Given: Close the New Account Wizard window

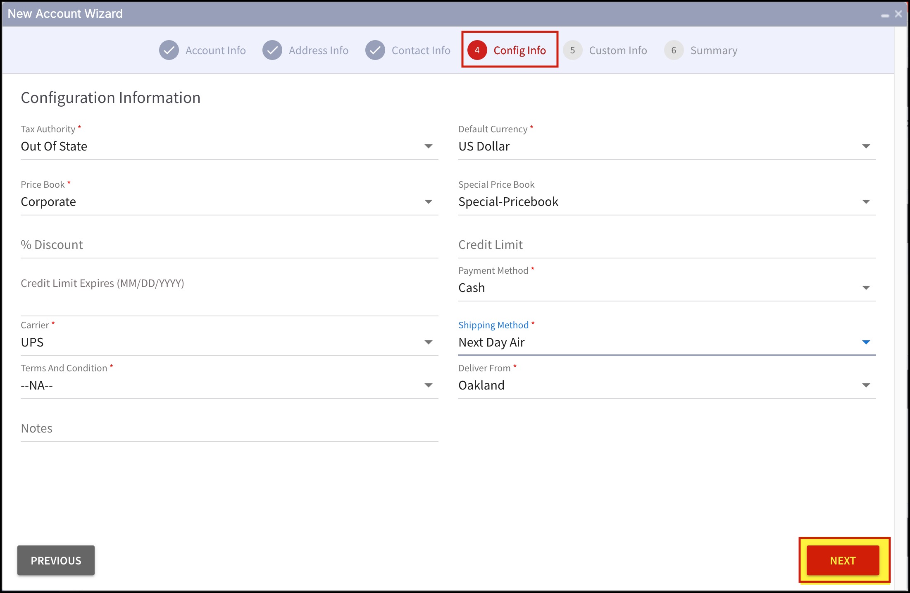Looking at the screenshot, I should tap(898, 14).
